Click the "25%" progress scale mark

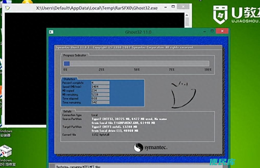pyautogui.click(x=101, y=70)
